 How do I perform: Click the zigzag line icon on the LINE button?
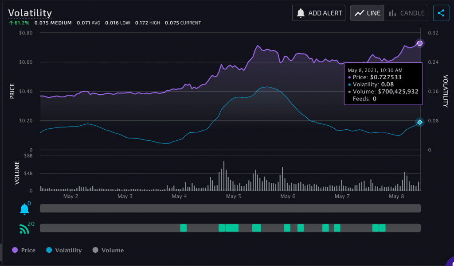pos(360,13)
